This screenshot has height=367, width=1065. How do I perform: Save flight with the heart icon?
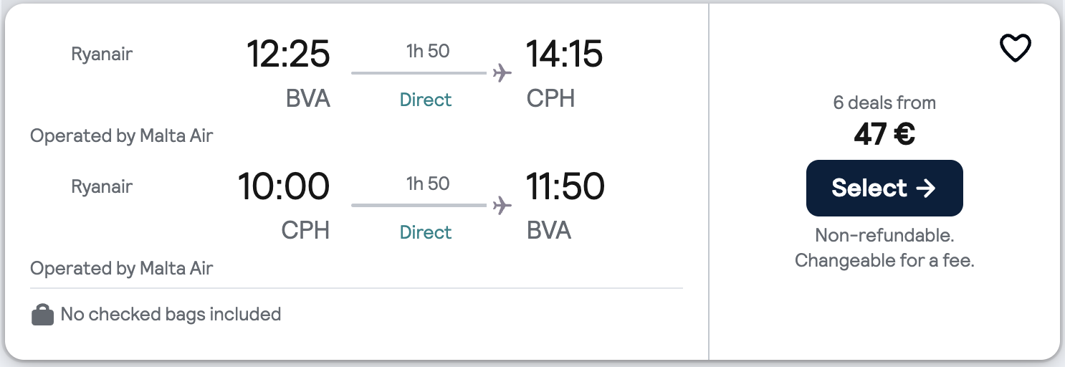[x=1015, y=49]
